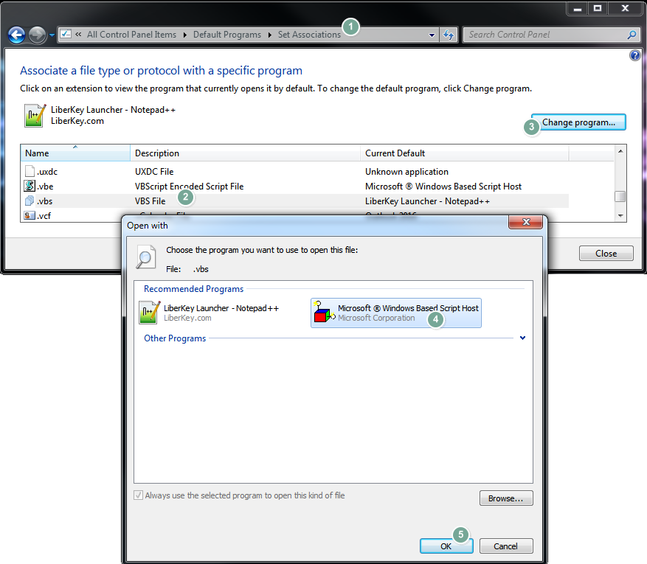This screenshot has width=647, height=564.
Task: Select the .vbe file icon row
Action: 30,187
